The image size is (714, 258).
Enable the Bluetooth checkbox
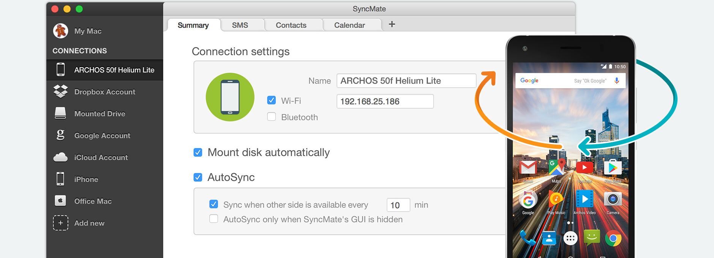pos(271,117)
